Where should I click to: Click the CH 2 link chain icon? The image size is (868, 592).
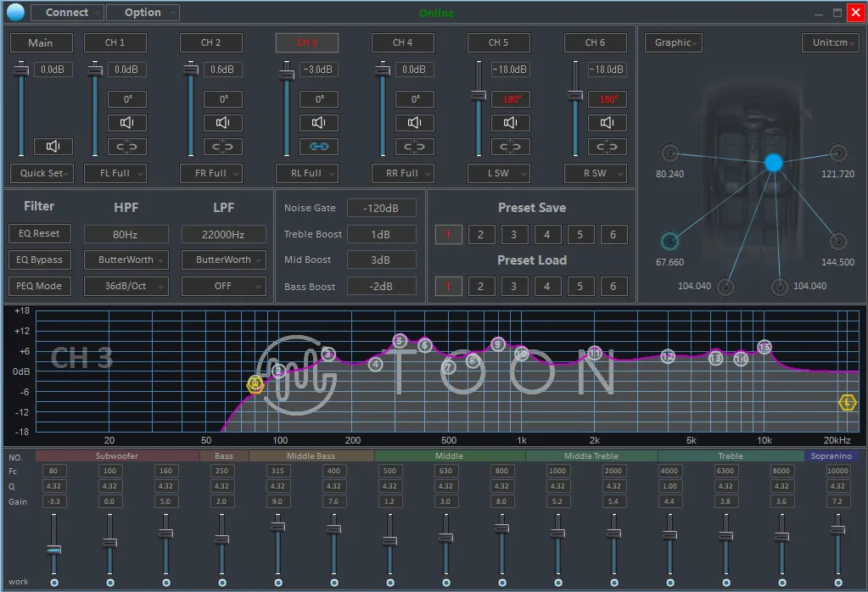(x=223, y=147)
